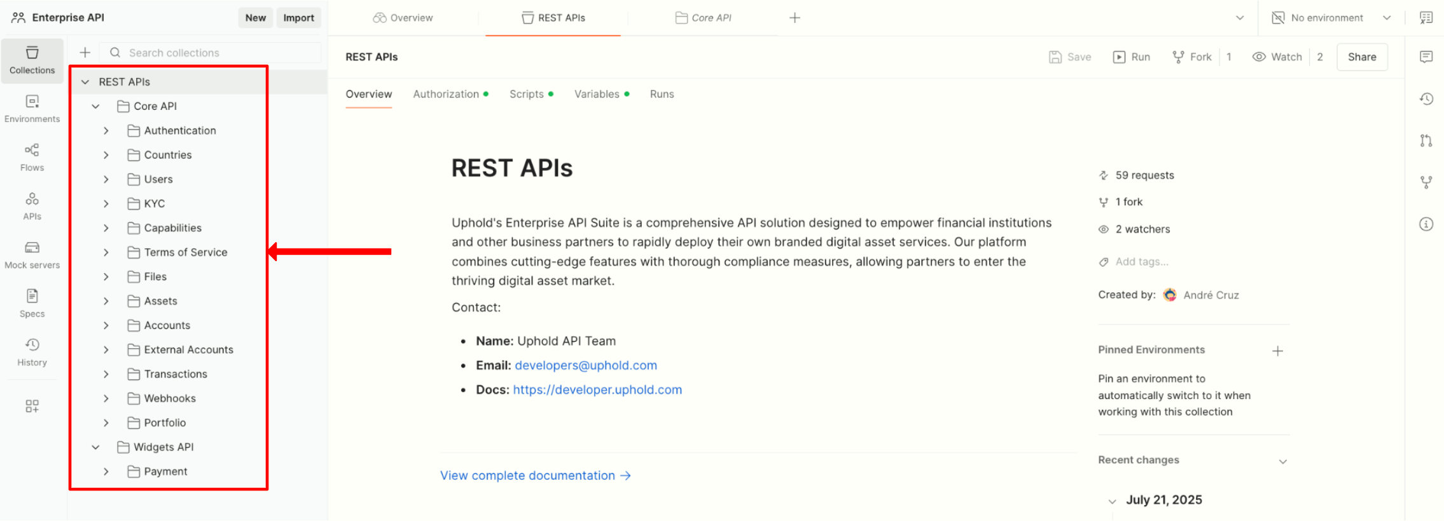Viewport: 1444px width, 521px height.
Task: Click View complete documentation link
Action: pyautogui.click(x=536, y=475)
